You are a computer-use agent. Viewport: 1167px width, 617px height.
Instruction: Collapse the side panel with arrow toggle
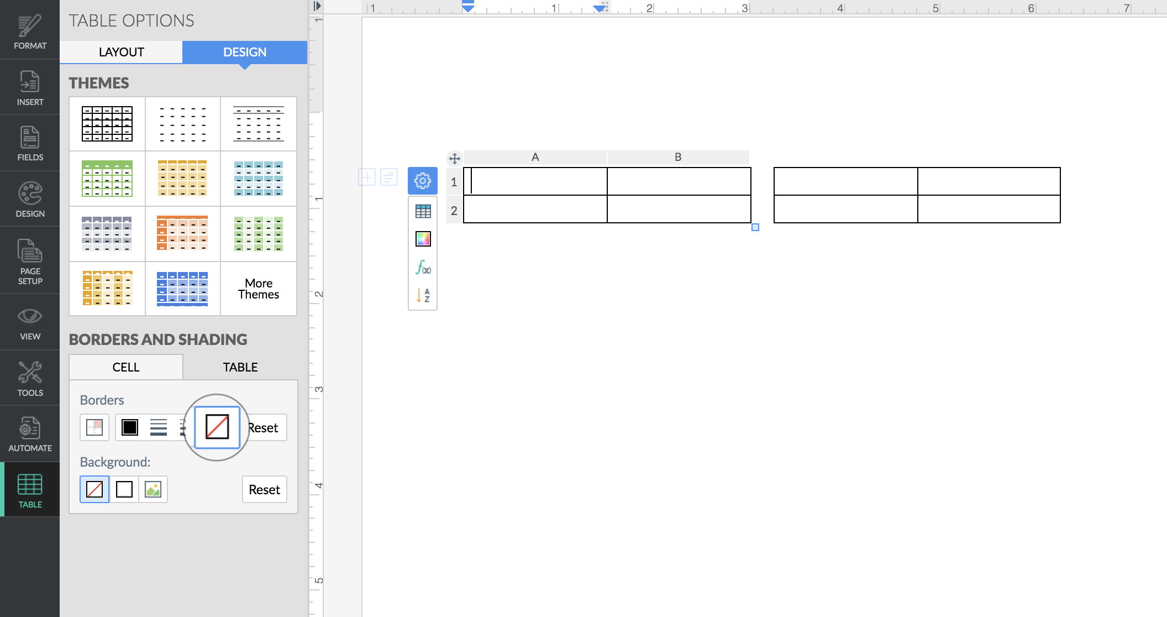click(317, 6)
